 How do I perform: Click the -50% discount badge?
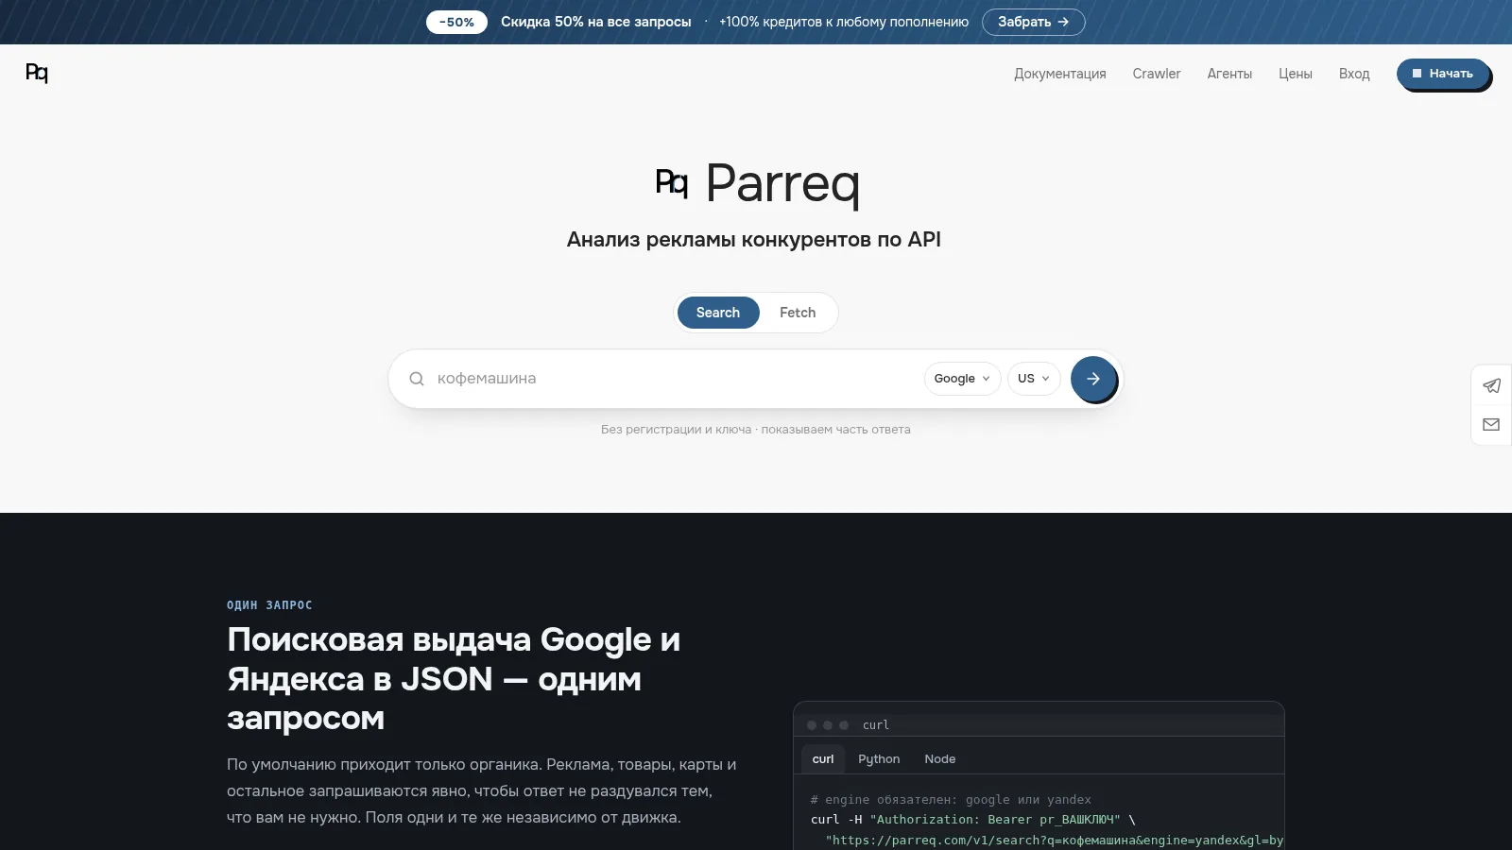pyautogui.click(x=456, y=22)
